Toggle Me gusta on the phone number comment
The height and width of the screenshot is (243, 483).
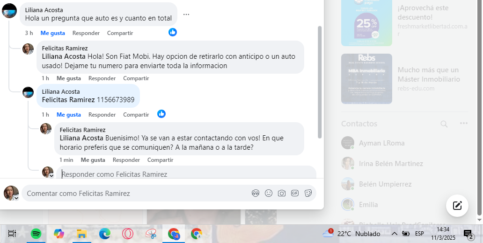(69, 114)
